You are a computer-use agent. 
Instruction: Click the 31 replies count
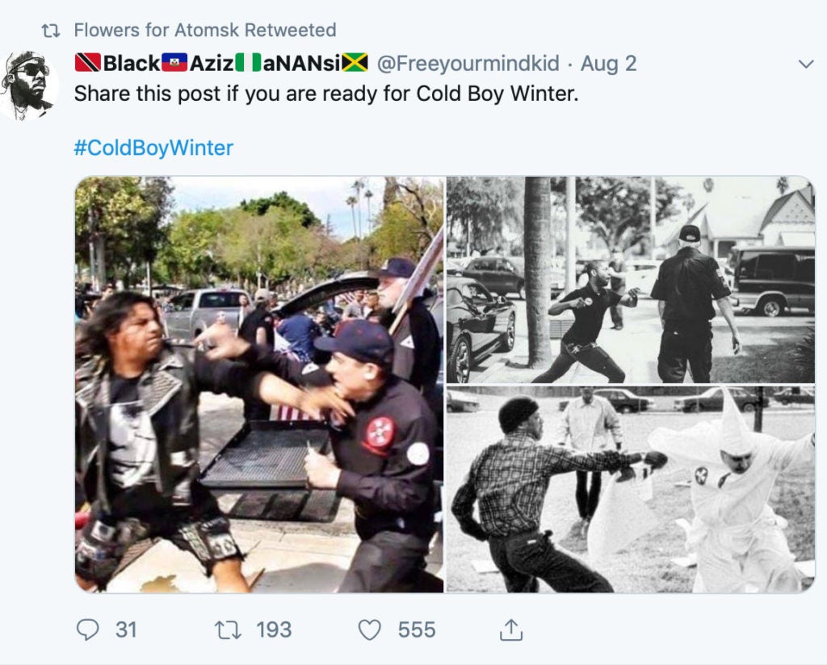coord(126,629)
